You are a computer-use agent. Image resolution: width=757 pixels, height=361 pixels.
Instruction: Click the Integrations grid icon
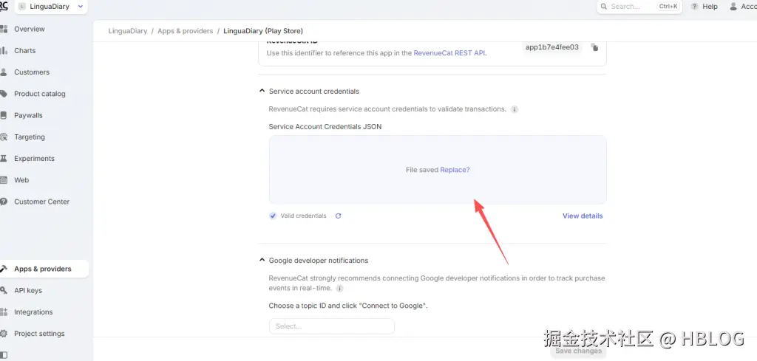pyautogui.click(x=4, y=312)
